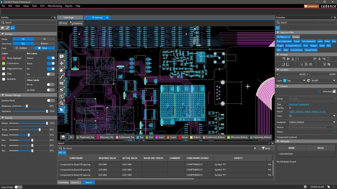This screenshot has height=189, width=337.
Task: Click the Snapping toolbar button
Action: [x=76, y=23]
